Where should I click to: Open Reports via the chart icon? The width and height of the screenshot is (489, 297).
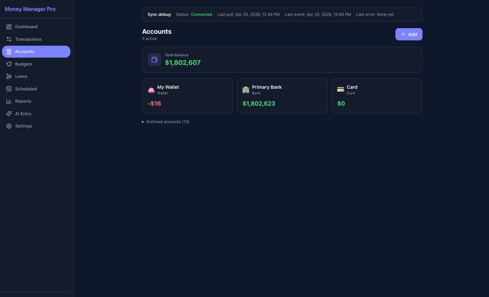click(9, 101)
